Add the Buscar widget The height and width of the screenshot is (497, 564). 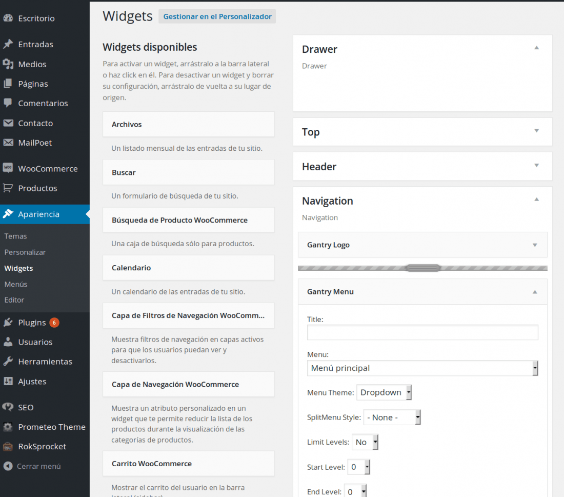point(189,172)
